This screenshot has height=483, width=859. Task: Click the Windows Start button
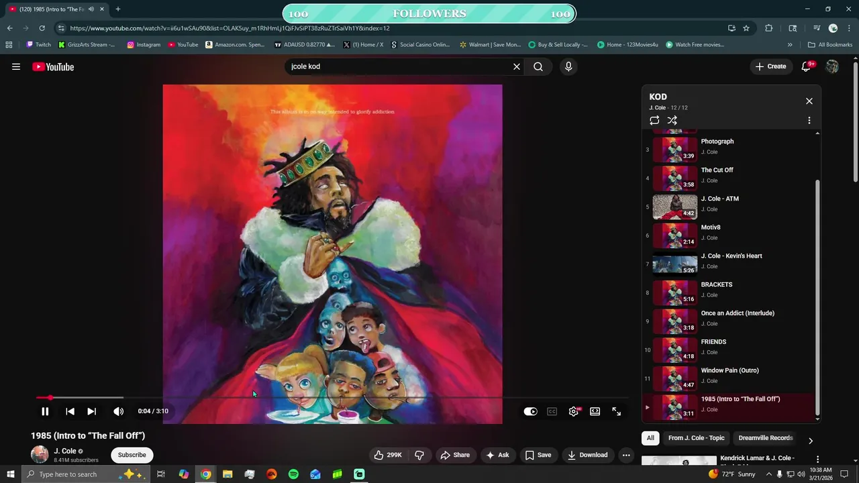pos(10,474)
